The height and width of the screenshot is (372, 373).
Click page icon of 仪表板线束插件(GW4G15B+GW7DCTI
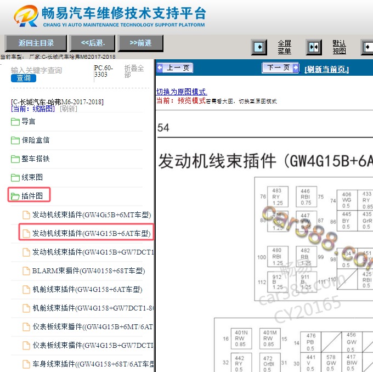26,346
